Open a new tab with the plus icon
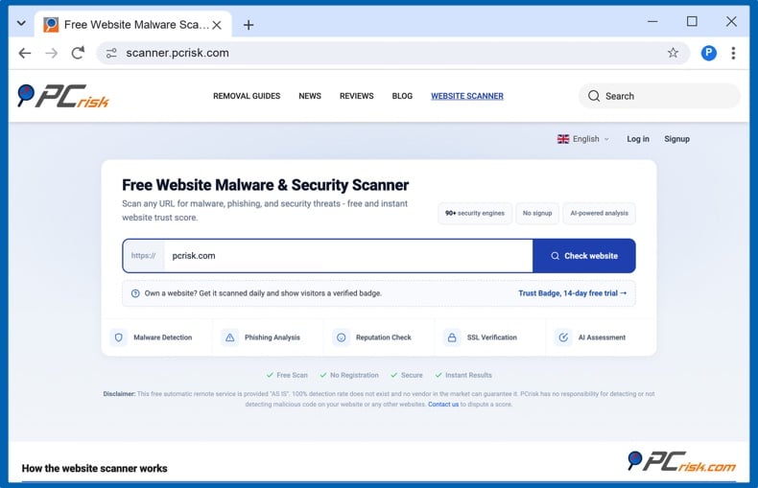 pos(249,25)
